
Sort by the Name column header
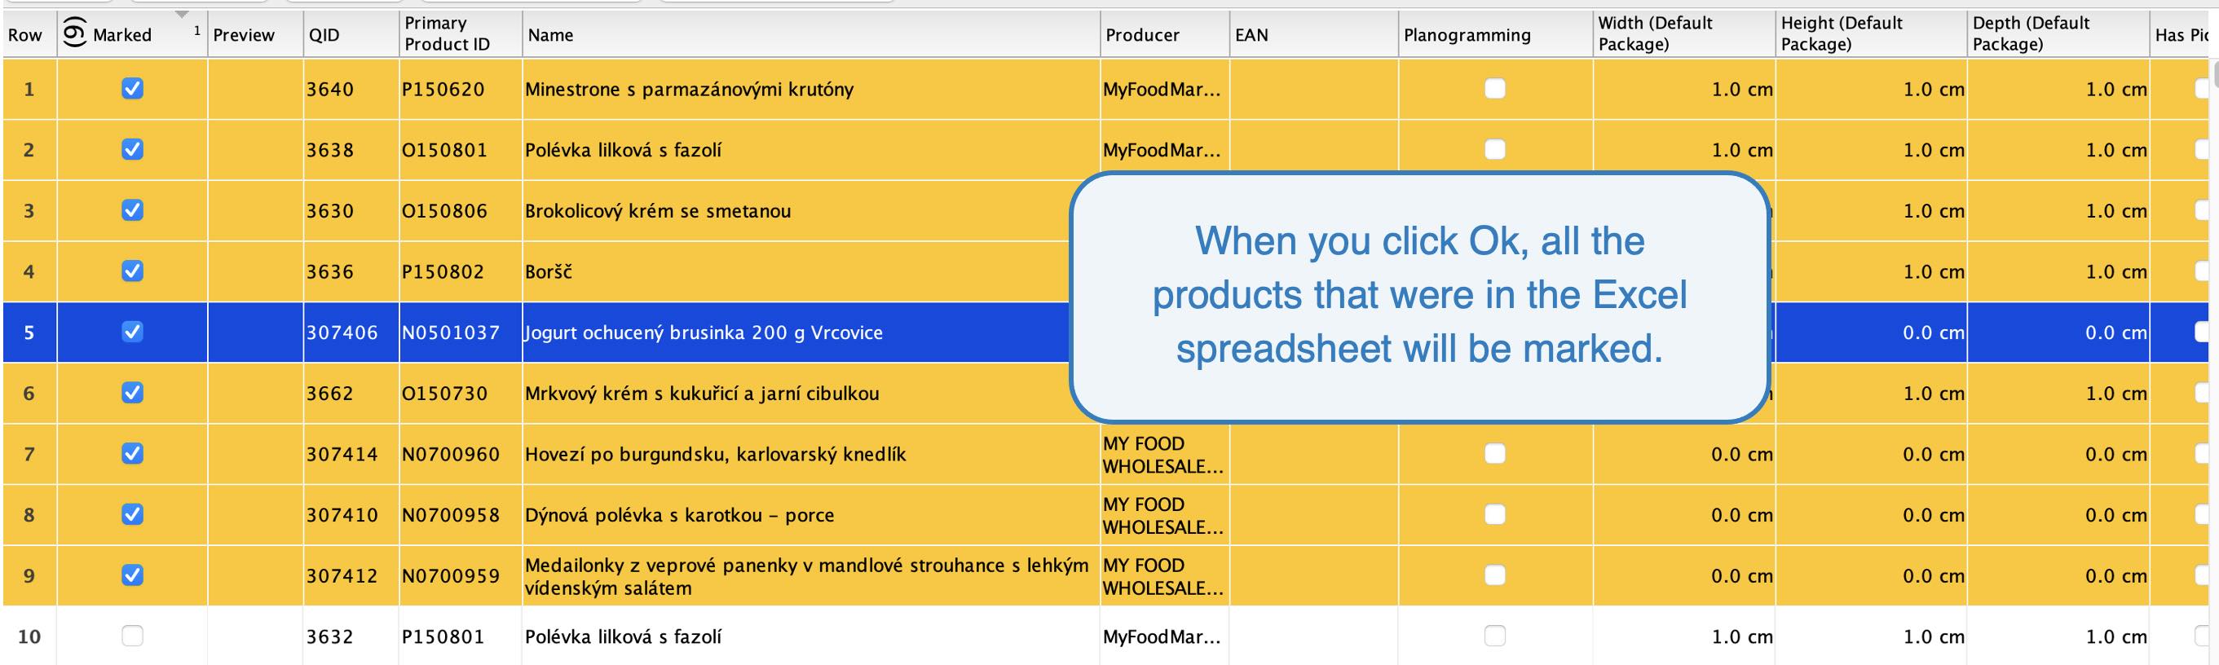[x=810, y=34]
